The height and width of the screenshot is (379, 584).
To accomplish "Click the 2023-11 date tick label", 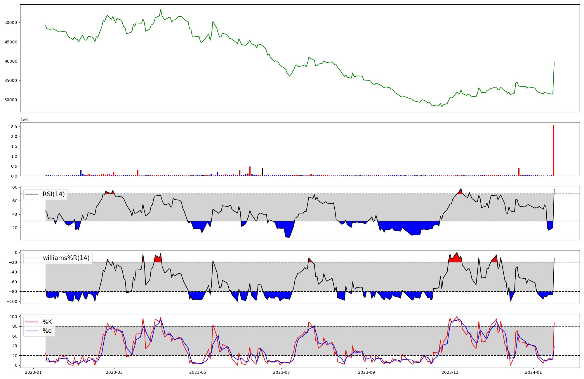I will (x=450, y=372).
